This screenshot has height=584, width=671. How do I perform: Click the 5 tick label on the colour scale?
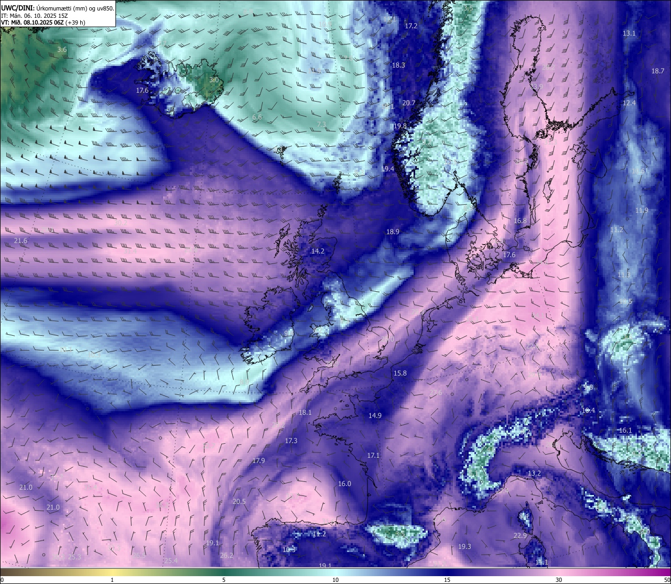pyautogui.click(x=224, y=580)
